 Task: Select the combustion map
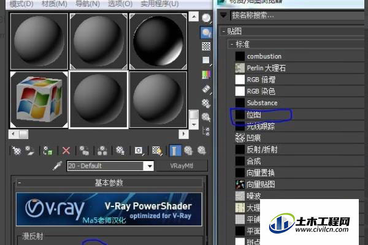[x=301, y=56]
